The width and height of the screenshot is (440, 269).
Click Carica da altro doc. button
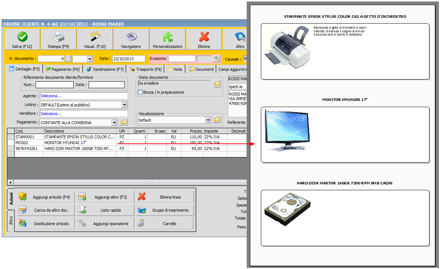[x=46, y=210]
